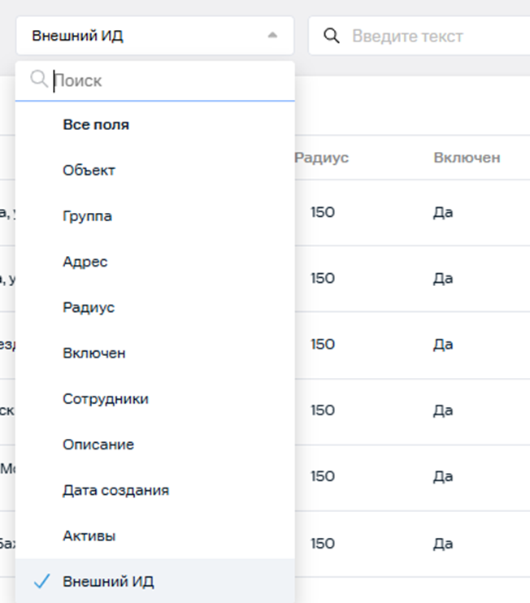
Task: Select "Описание" from the list
Action: coord(98,445)
